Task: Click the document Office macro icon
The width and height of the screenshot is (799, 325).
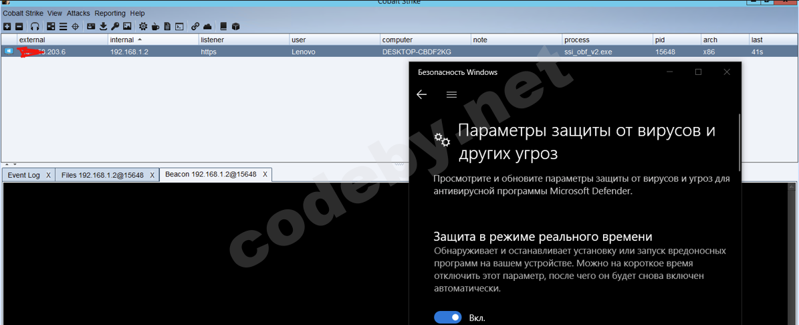Action: pyautogui.click(x=167, y=26)
